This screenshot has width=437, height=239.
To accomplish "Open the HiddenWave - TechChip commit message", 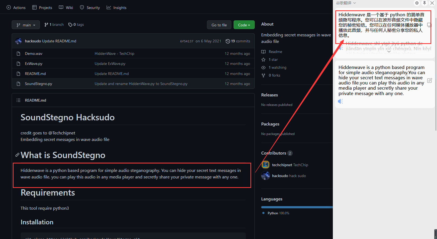I will click(x=114, y=54).
